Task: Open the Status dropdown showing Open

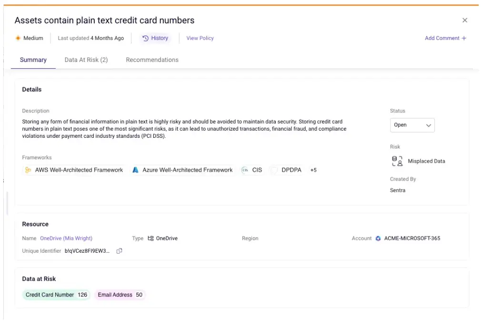Action: [x=412, y=125]
